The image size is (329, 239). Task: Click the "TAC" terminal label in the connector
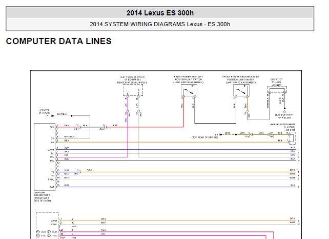(52, 161)
